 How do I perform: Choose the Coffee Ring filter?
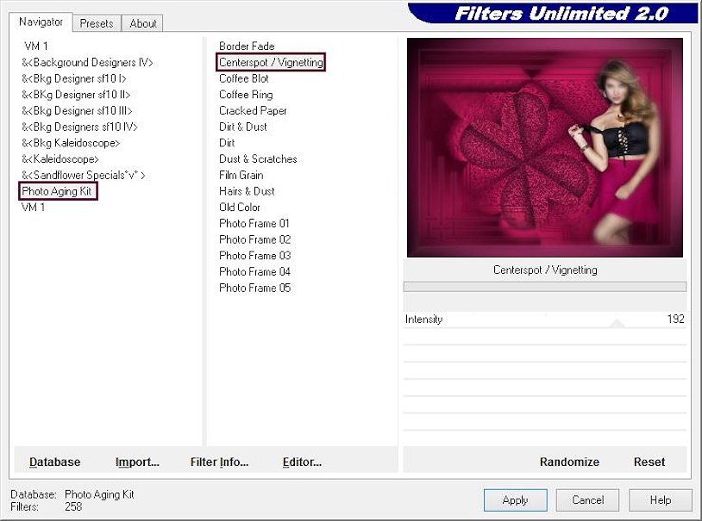click(246, 95)
